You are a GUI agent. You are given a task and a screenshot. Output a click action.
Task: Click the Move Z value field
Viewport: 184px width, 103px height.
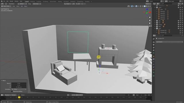point(19,87)
